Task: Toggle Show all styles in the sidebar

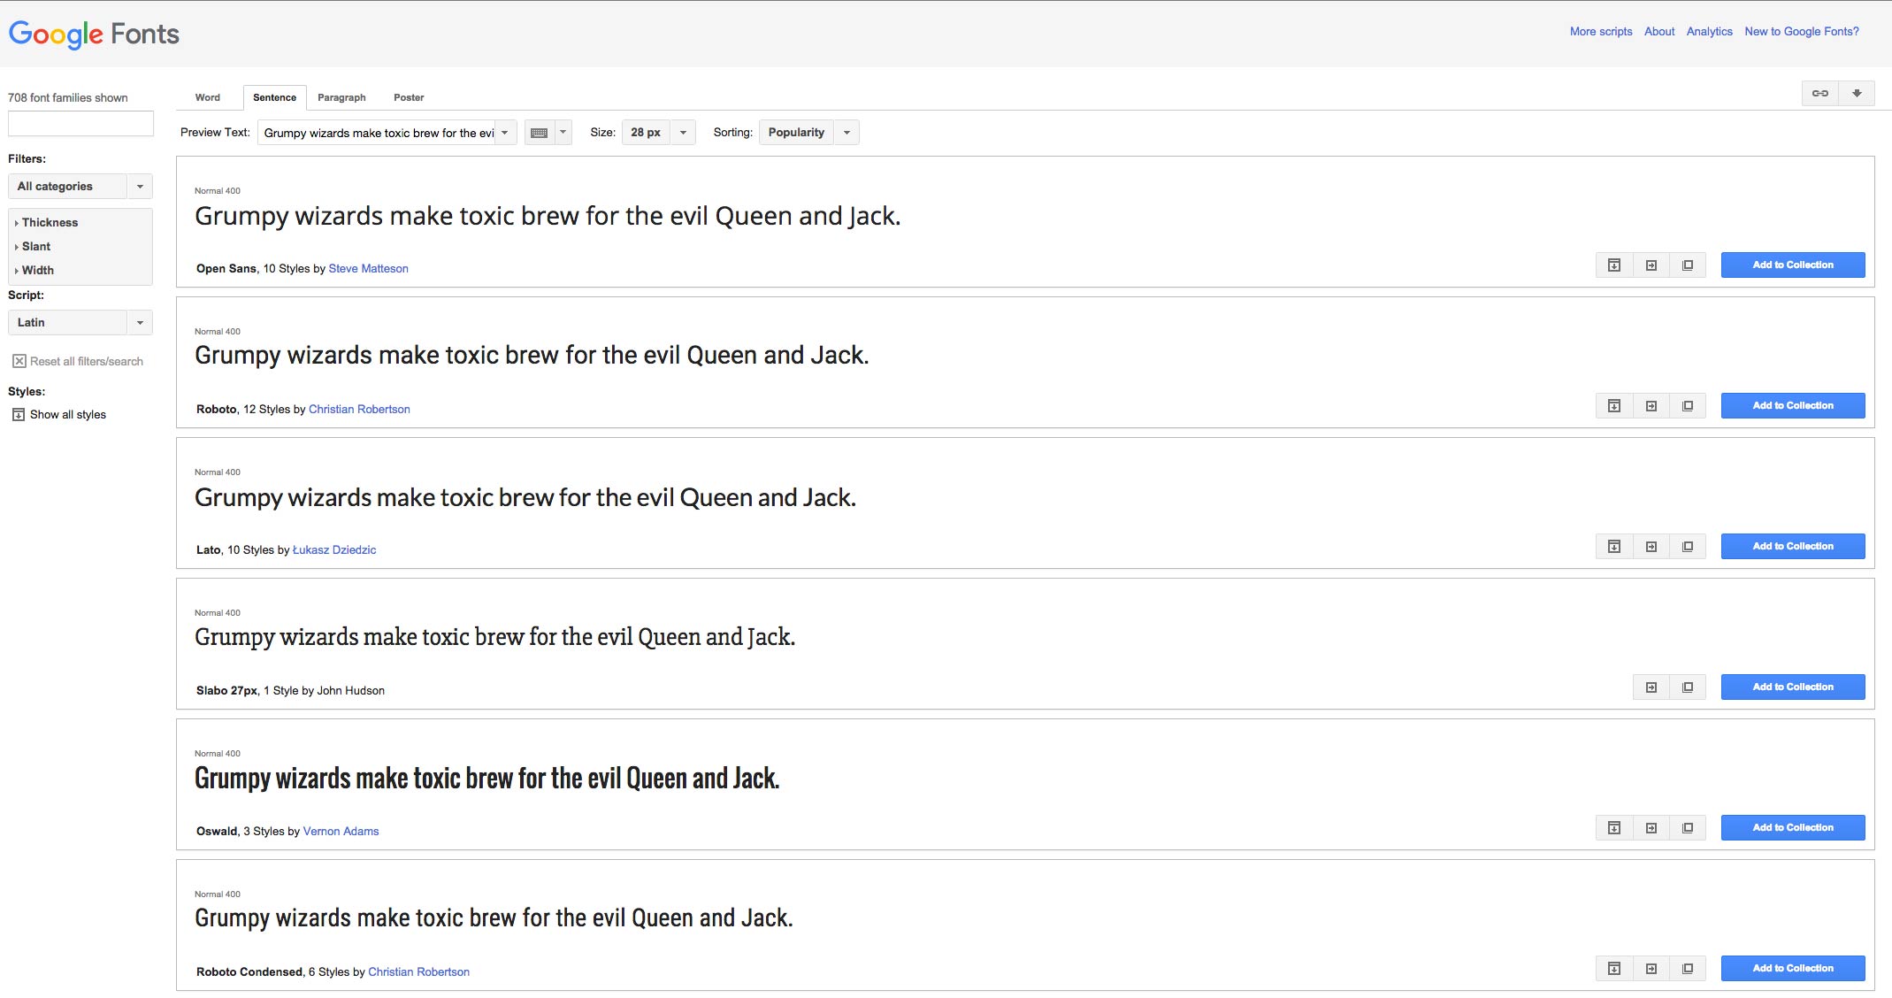Action: pos(59,415)
